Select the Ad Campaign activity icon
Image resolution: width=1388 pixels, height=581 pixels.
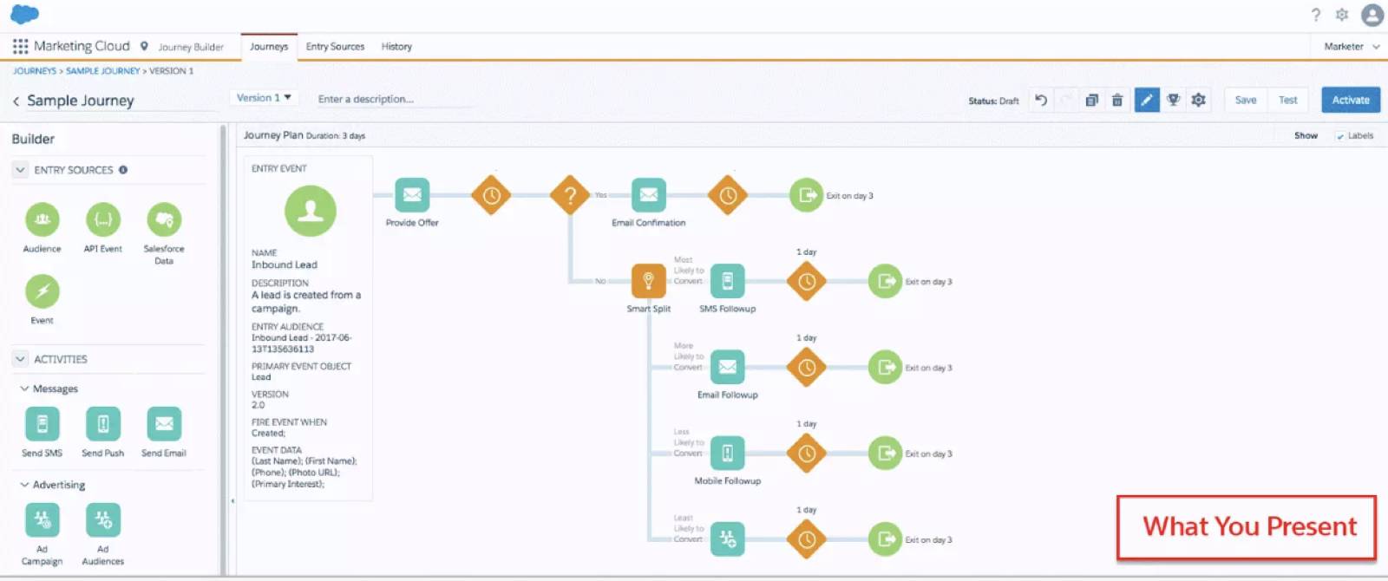pos(43,520)
